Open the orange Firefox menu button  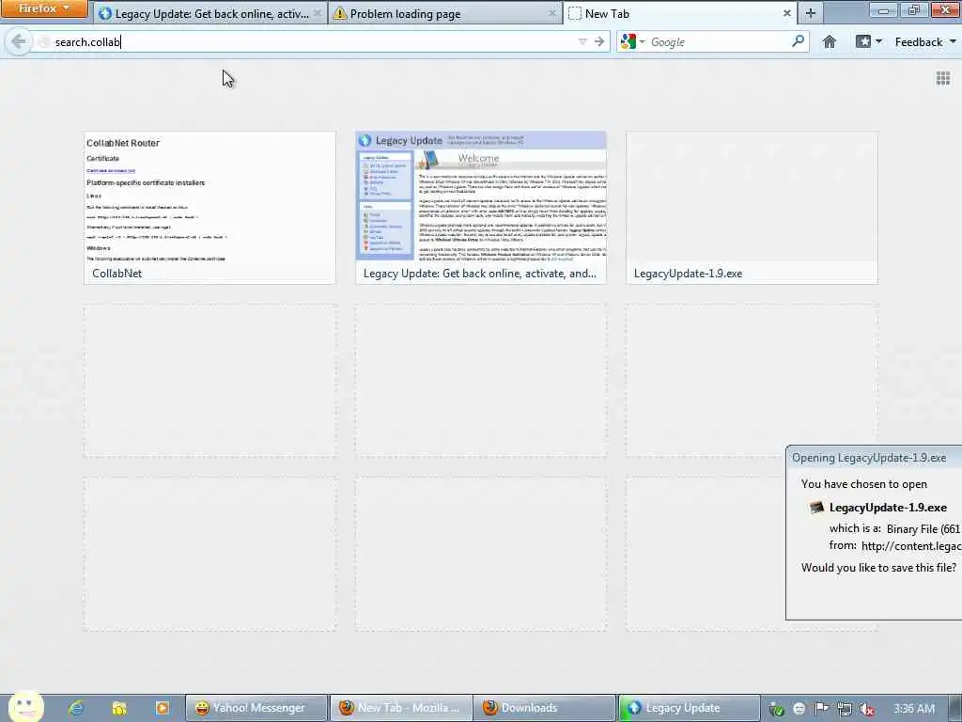click(44, 9)
